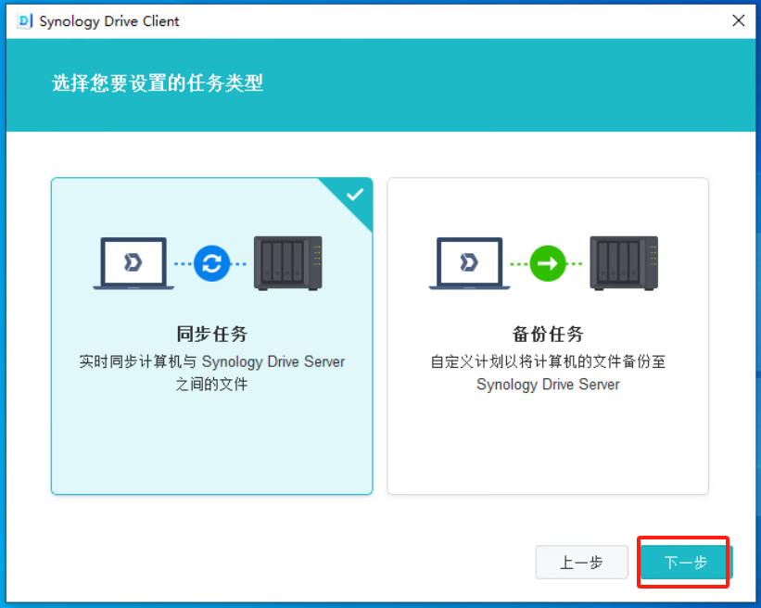Click the 下一步 (Next) button
The image size is (761, 608).
[686, 562]
